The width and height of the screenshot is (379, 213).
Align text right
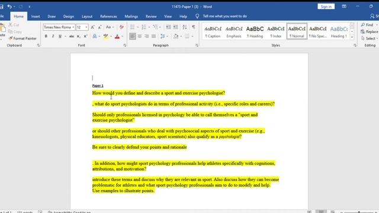pyautogui.click(x=147, y=36)
